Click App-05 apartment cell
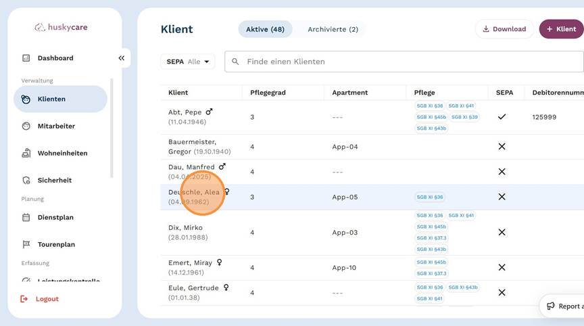584x326 pixels. click(345, 197)
